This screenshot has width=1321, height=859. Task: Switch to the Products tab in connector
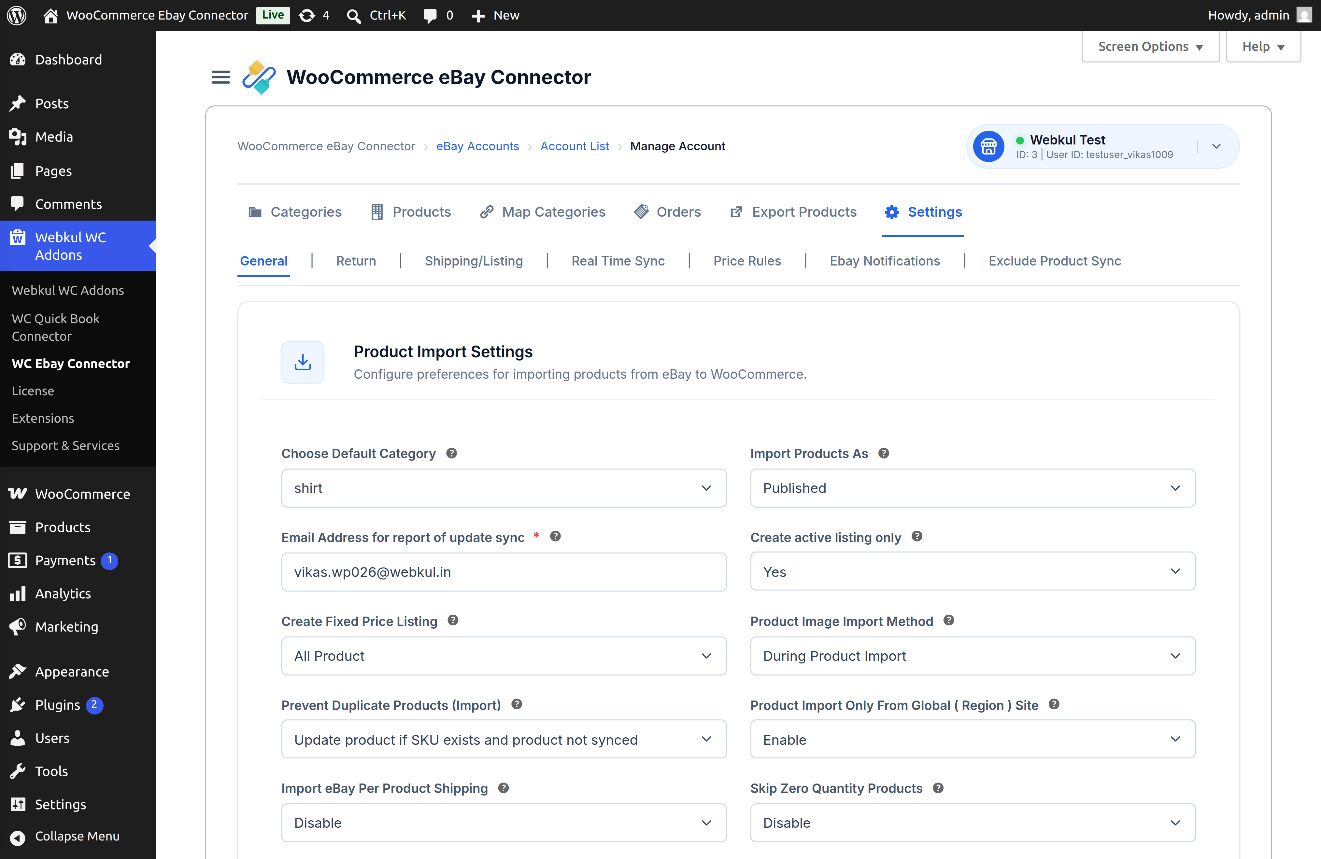click(x=411, y=212)
